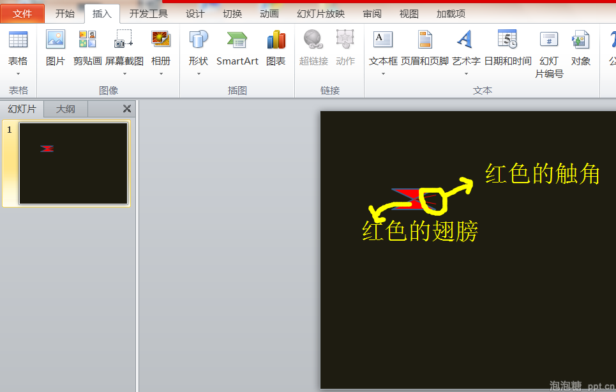Open the 动画 animations tab
Image resolution: width=616 pixels, height=392 pixels.
[269, 13]
